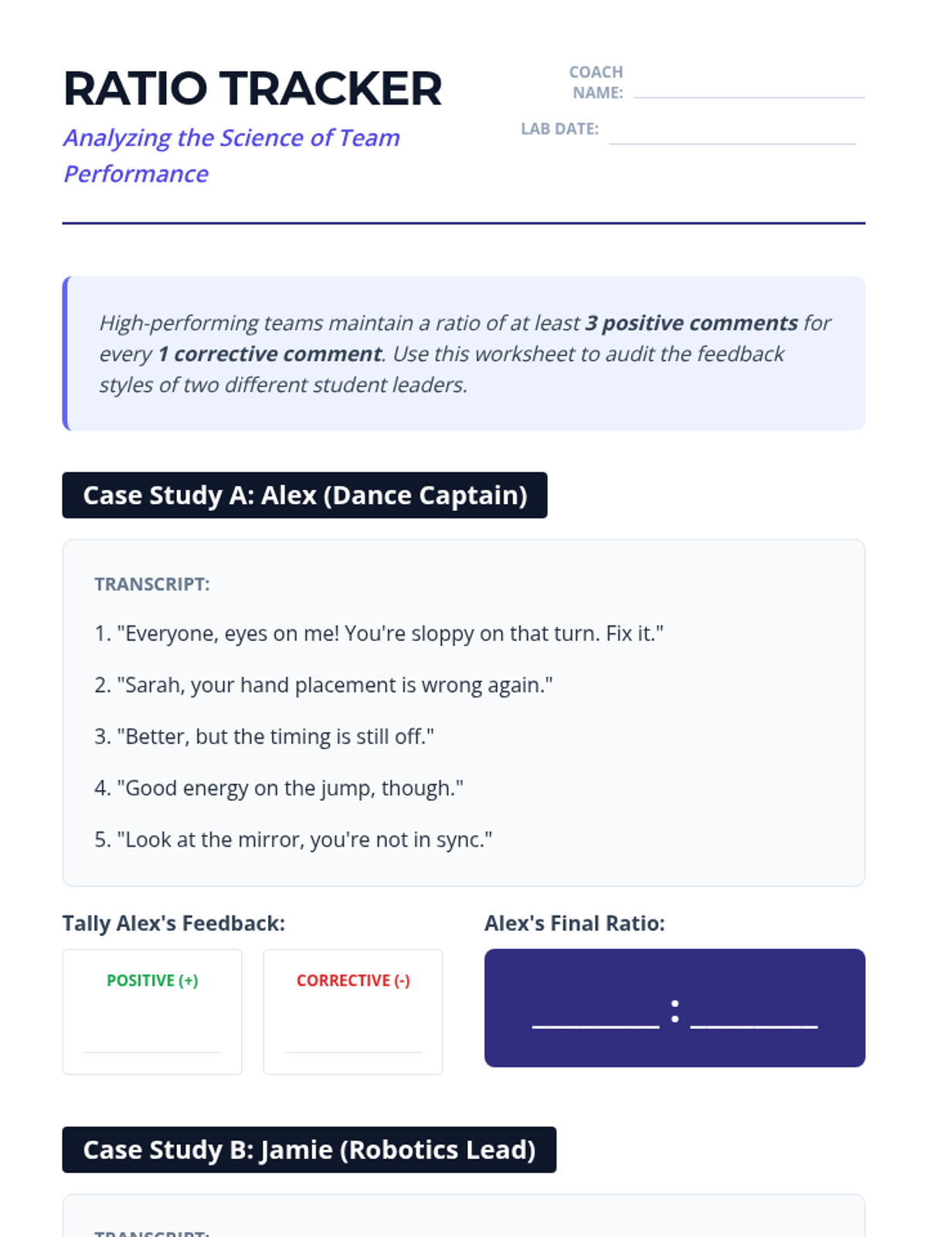This screenshot has width=927, height=1237.
Task: Select transcript line 4 about good energy
Action: tap(279, 788)
